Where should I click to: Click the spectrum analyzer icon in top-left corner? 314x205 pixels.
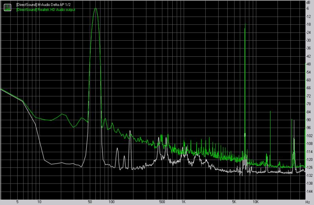7,5
